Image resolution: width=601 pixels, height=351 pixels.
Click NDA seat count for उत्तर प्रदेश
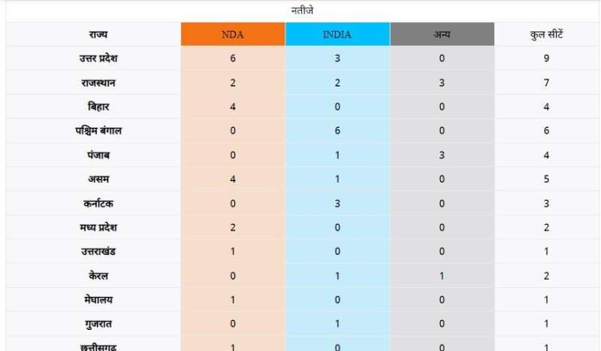click(233, 59)
